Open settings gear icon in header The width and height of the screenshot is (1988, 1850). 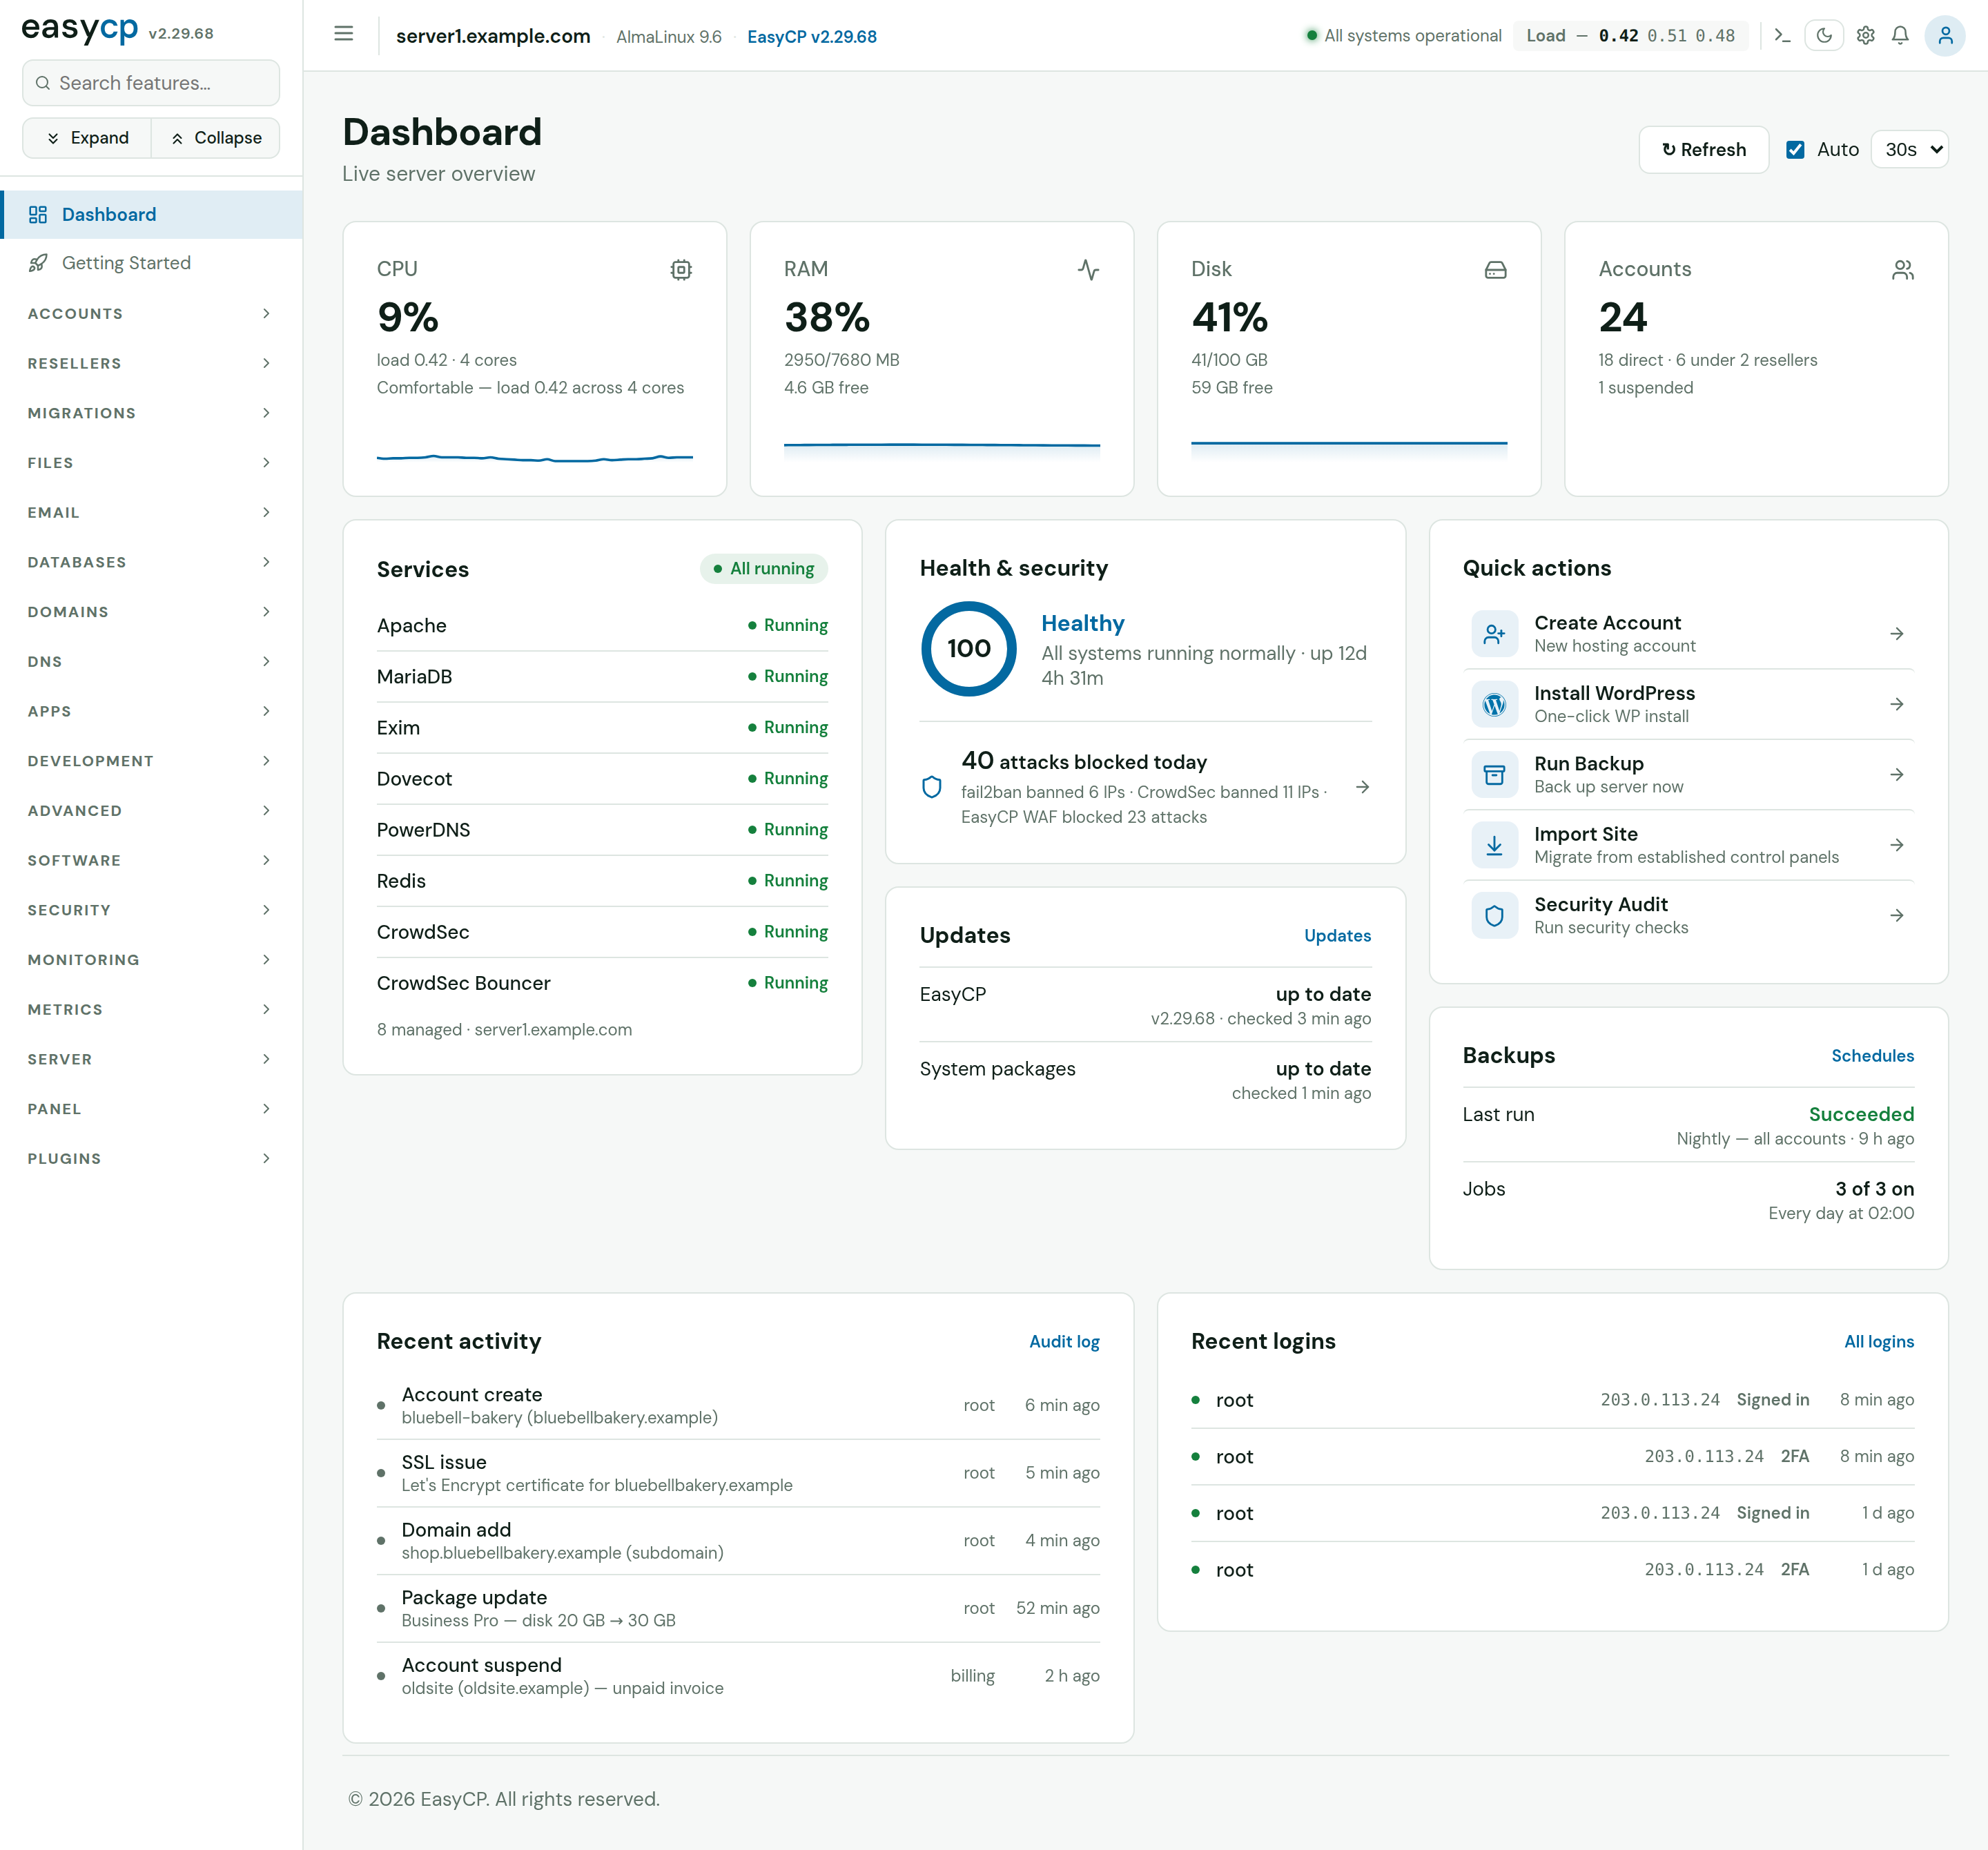tap(1865, 36)
